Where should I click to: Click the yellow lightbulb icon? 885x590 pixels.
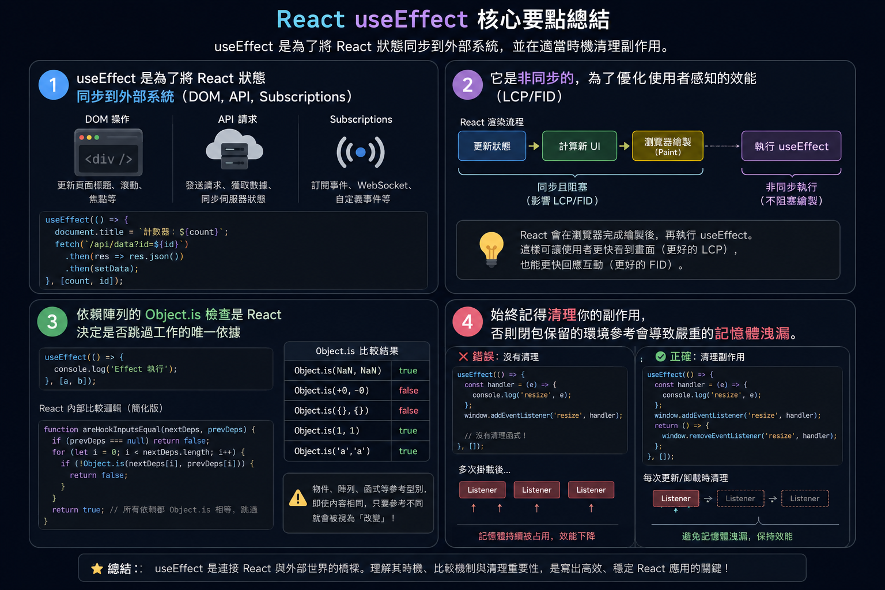[491, 249]
